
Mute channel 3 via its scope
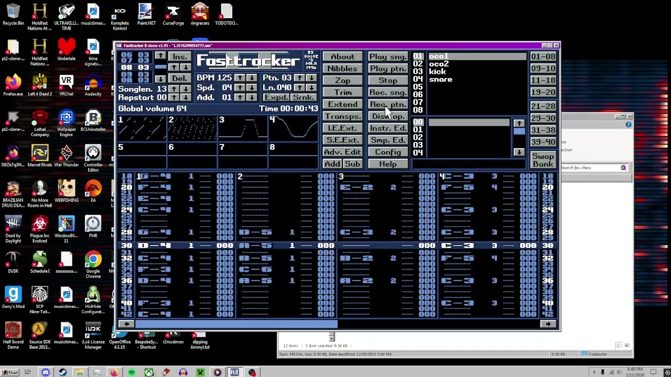pos(243,128)
